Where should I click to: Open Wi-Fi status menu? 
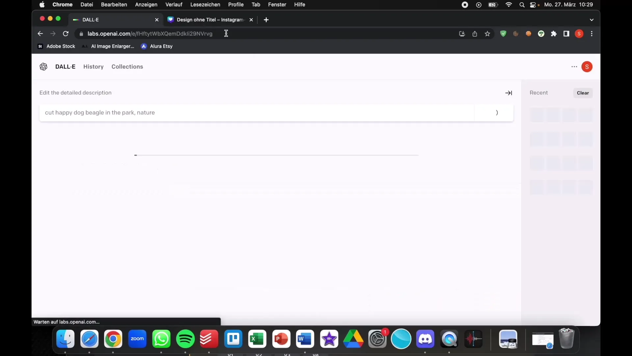click(x=509, y=5)
